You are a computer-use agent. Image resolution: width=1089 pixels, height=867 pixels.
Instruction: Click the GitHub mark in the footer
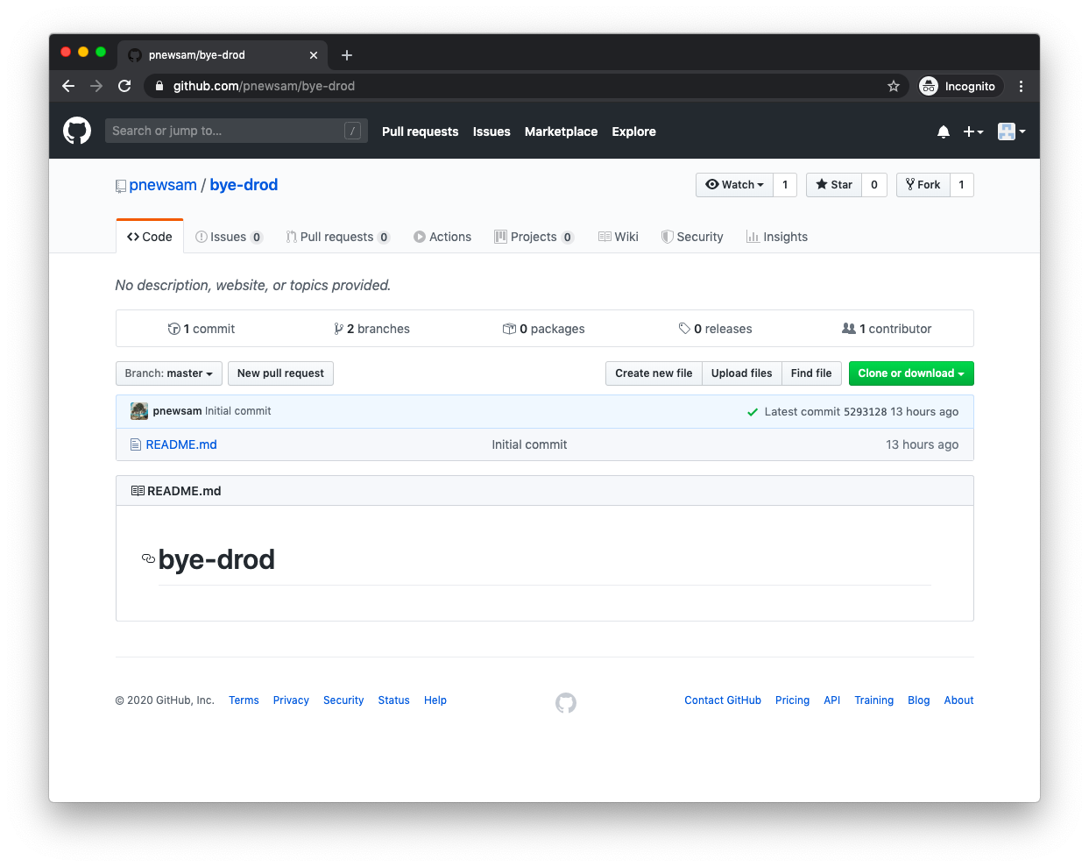(x=566, y=702)
